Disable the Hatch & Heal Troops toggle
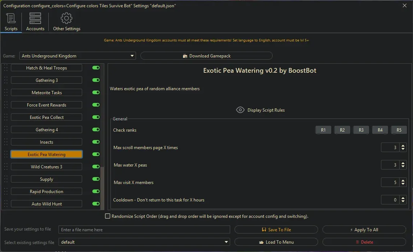Image resolution: width=413 pixels, height=252 pixels. coord(96,68)
